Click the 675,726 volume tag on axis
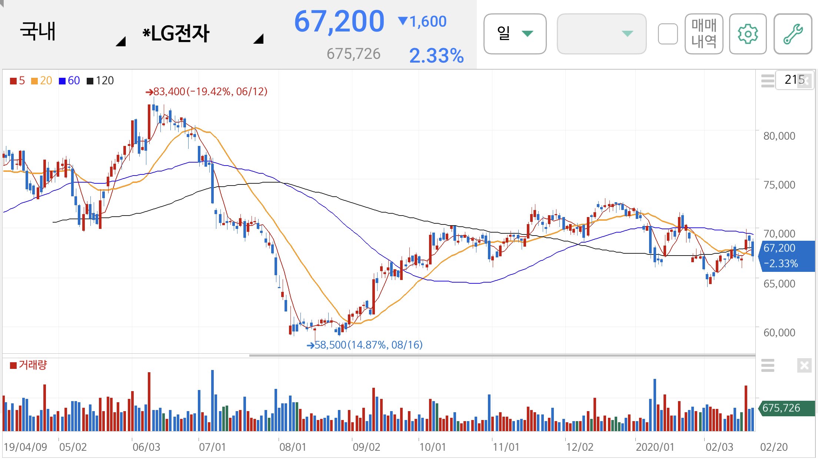 pyautogui.click(x=786, y=408)
